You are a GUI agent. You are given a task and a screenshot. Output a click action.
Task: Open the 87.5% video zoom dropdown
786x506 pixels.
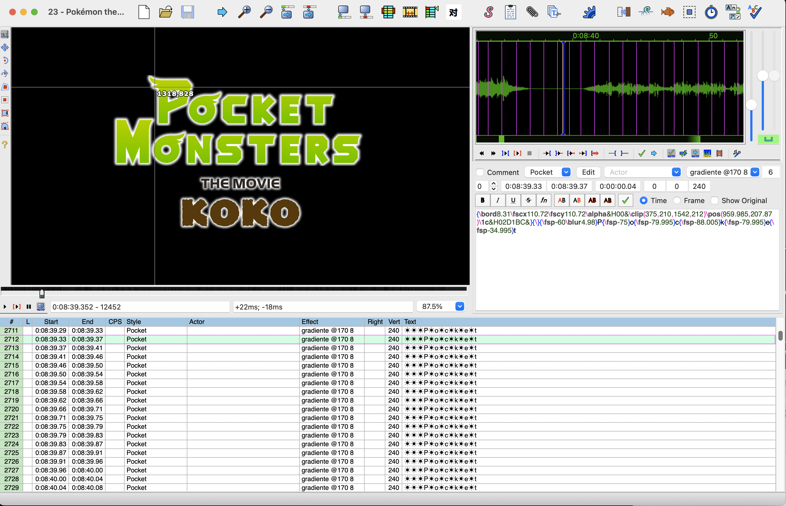460,306
